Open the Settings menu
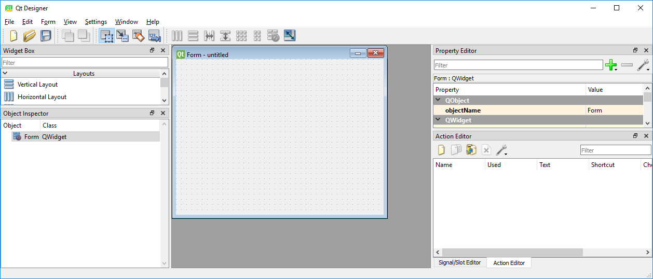 96,22
